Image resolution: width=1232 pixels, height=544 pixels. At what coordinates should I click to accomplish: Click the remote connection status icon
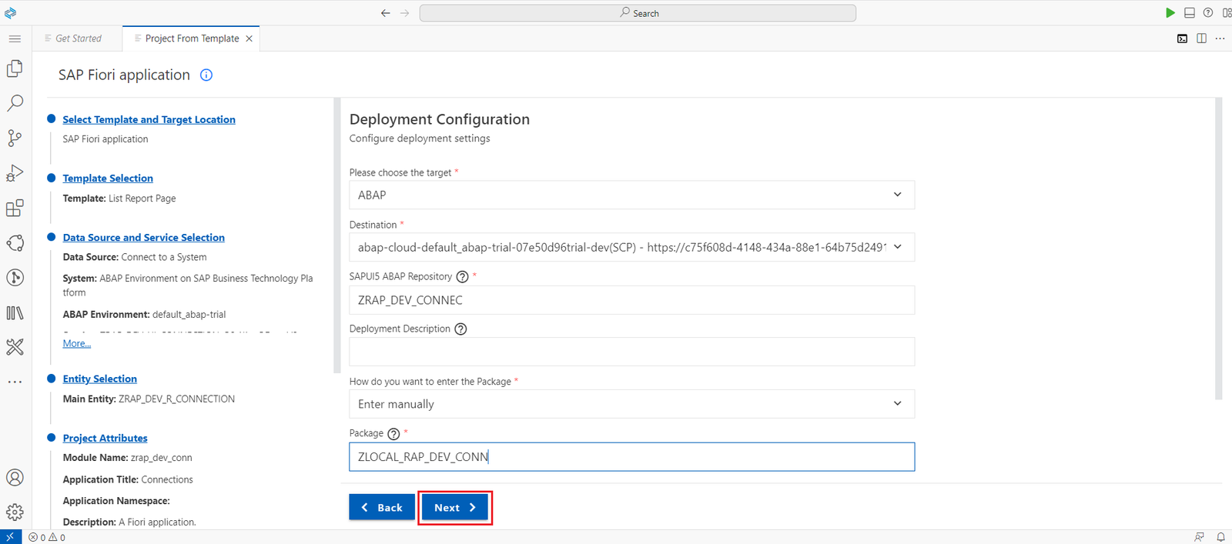pyautogui.click(x=11, y=537)
